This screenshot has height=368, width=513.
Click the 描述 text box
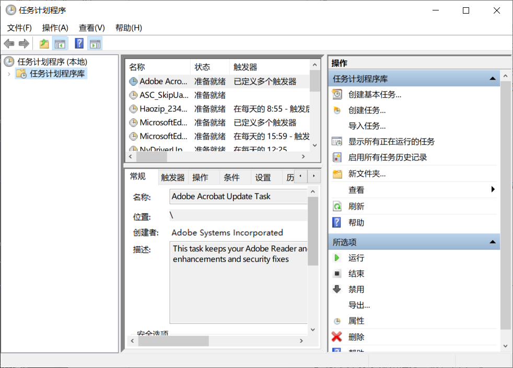(x=239, y=282)
